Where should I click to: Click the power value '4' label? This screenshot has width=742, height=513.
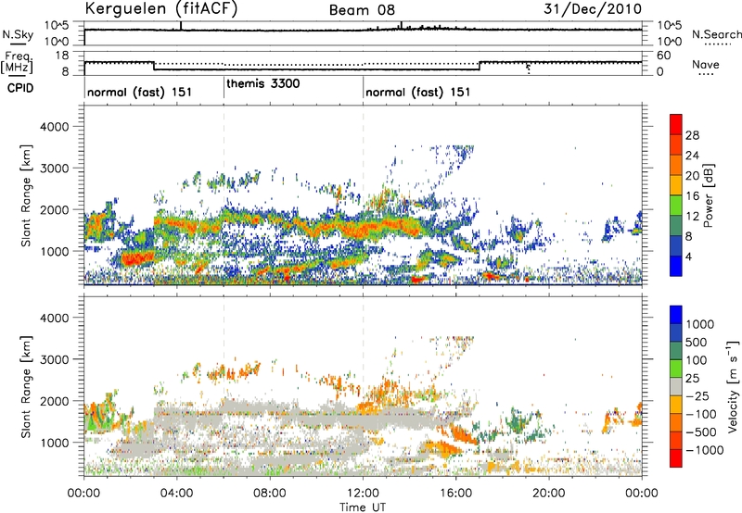coord(688,256)
